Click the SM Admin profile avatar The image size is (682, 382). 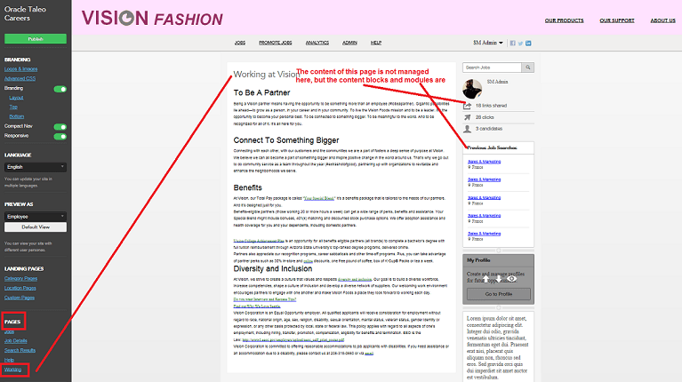[472, 89]
